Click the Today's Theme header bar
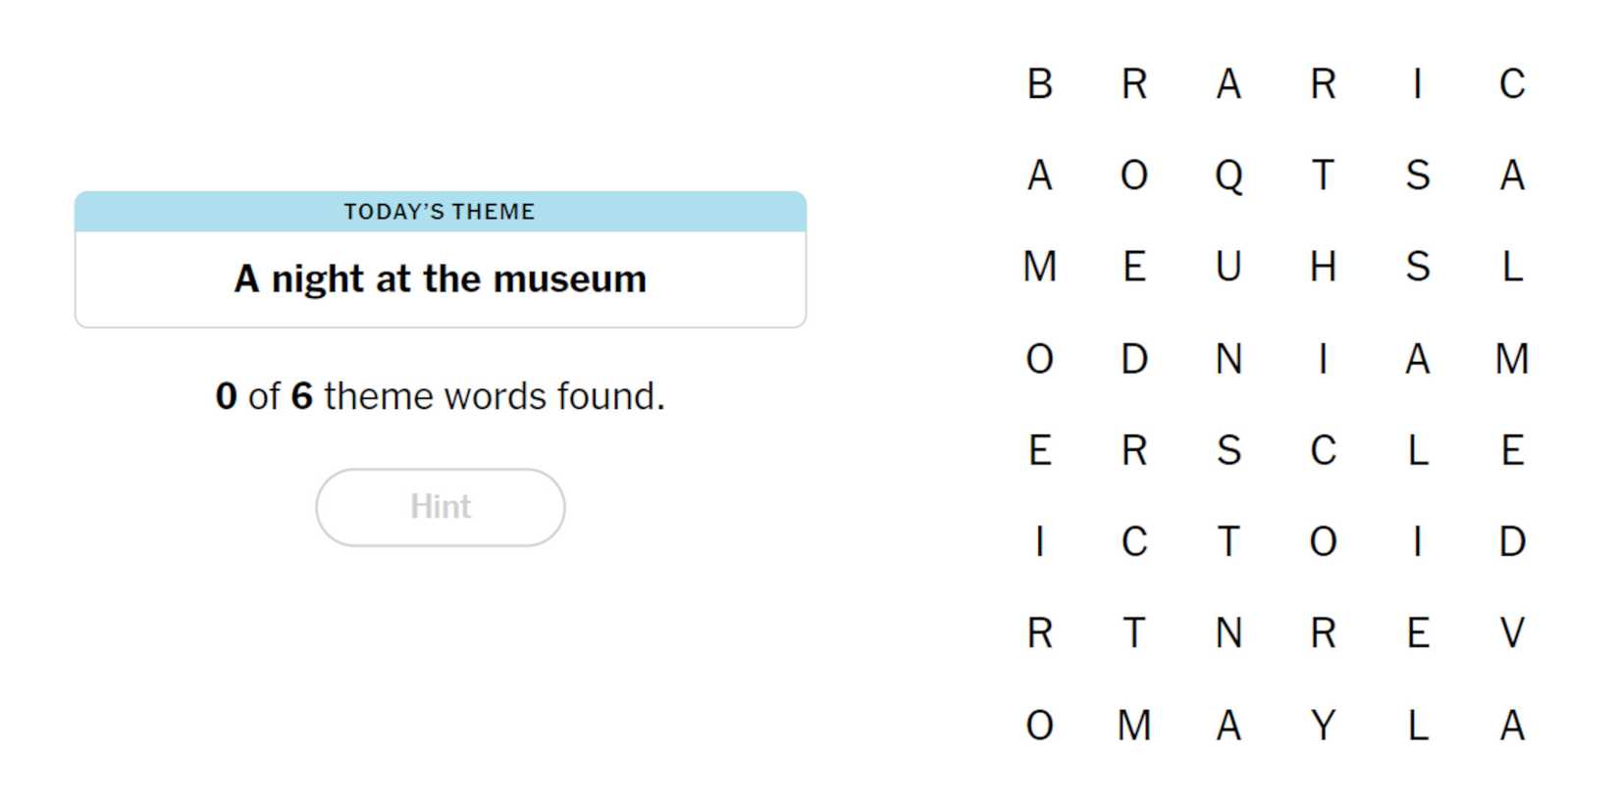The height and width of the screenshot is (809, 1619). coord(440,212)
